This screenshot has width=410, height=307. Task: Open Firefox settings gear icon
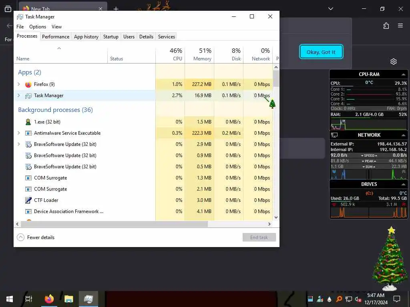point(394,62)
